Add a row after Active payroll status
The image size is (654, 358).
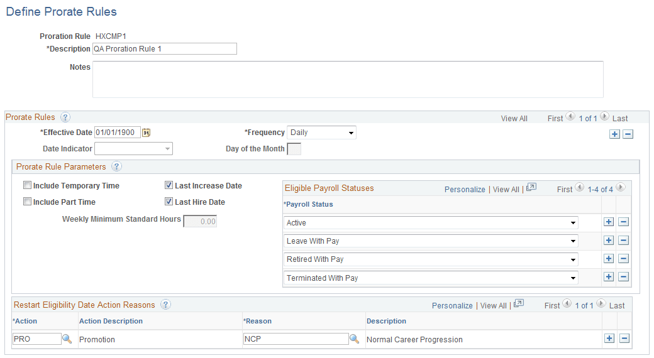[x=609, y=222]
